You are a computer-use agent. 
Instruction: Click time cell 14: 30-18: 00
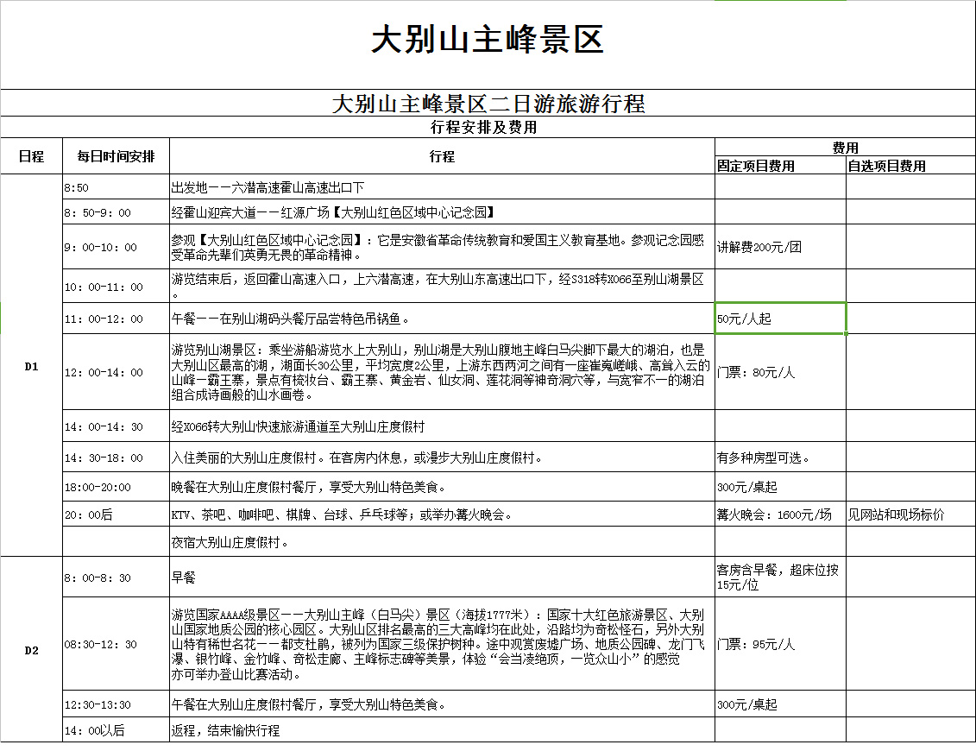(116, 458)
